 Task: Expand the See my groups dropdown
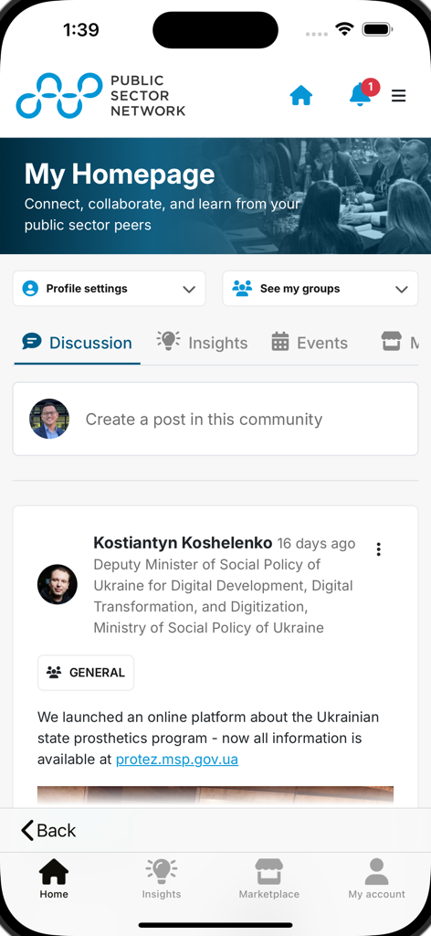(x=321, y=289)
